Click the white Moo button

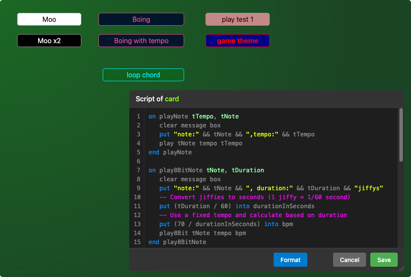click(x=49, y=19)
